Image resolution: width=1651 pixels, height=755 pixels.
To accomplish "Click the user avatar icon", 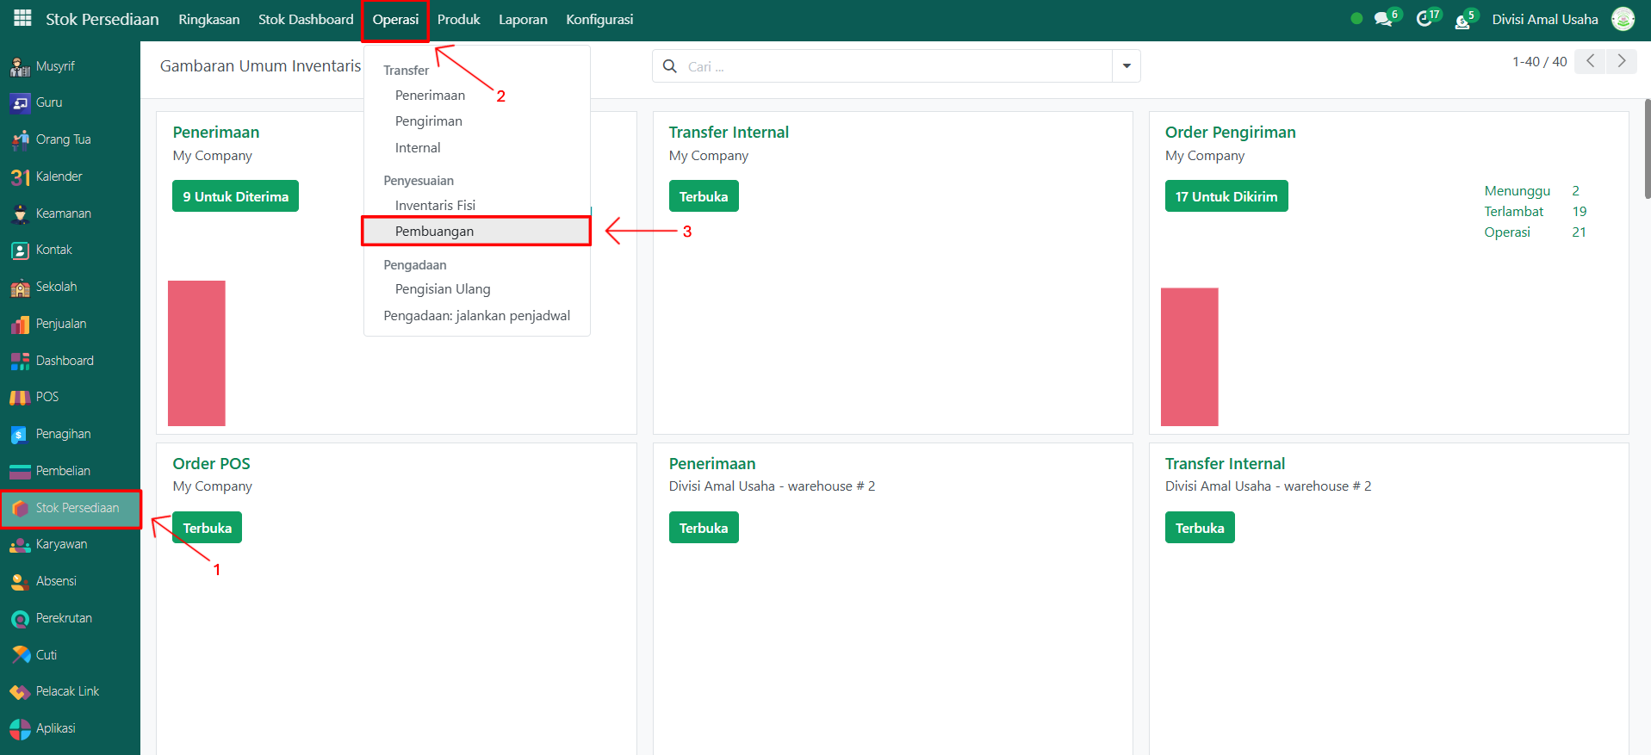I will [x=1623, y=19].
